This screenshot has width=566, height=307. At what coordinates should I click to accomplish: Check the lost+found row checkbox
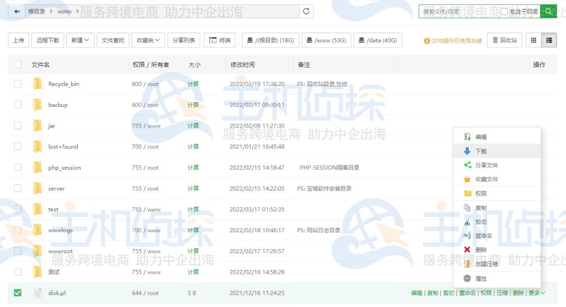point(17,146)
